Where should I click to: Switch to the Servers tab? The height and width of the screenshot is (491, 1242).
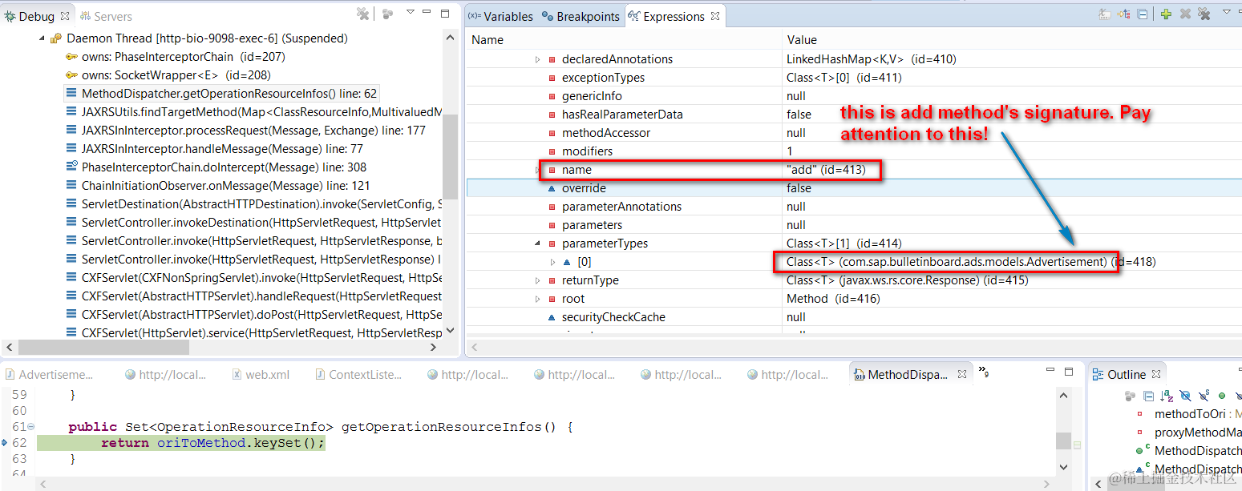[x=106, y=16]
